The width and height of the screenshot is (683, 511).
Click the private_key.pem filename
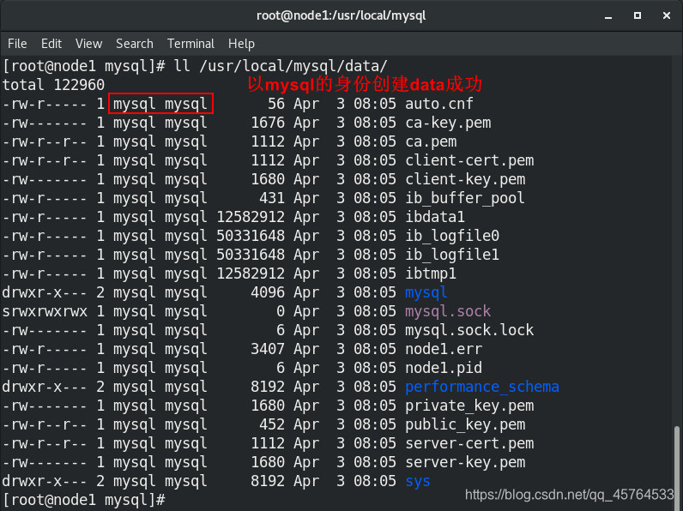point(469,406)
